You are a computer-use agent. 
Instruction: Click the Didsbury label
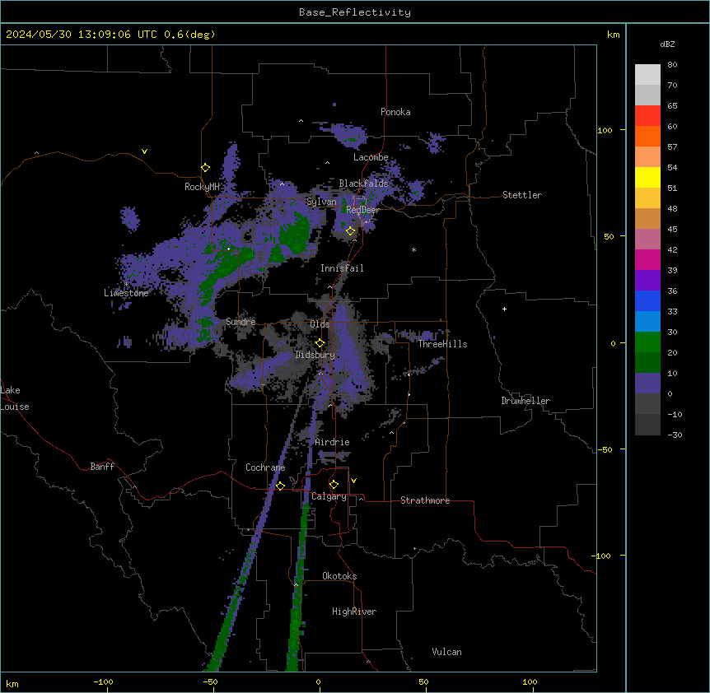point(315,355)
